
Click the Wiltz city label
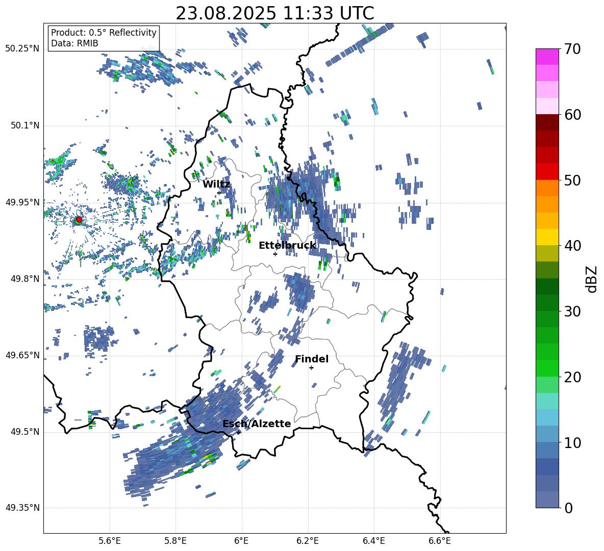tap(216, 185)
